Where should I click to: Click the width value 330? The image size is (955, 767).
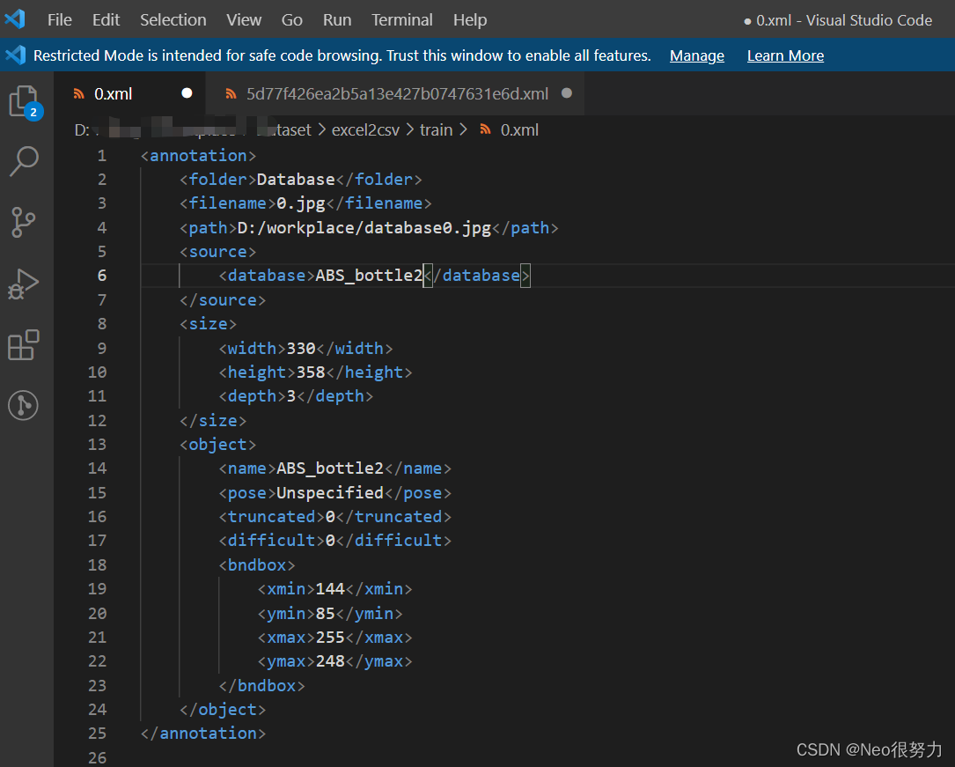[301, 349]
